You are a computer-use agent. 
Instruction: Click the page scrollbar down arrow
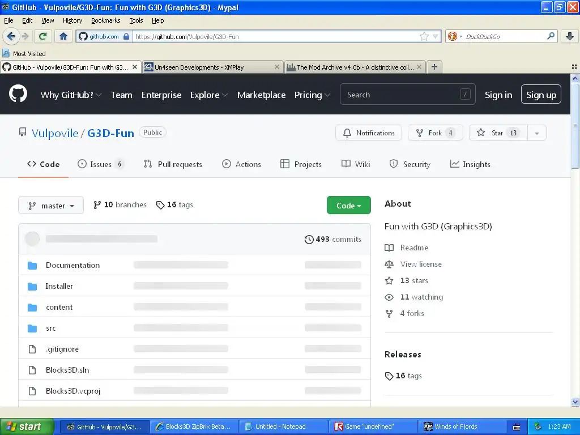click(575, 402)
